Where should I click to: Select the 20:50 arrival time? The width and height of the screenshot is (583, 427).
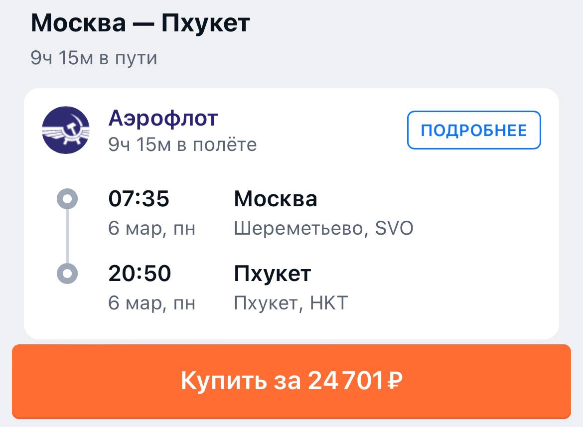coord(140,274)
